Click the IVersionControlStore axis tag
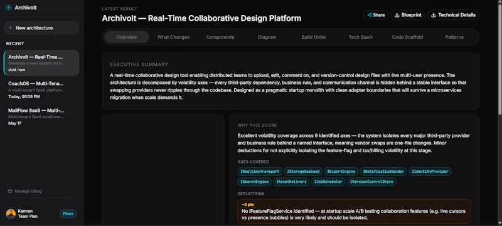The width and height of the screenshot is (502, 226). 371,182
